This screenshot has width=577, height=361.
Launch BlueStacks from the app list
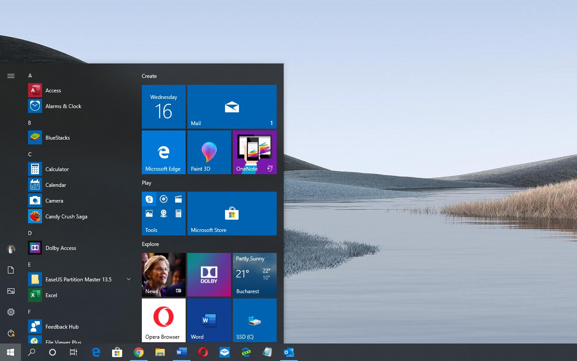coord(81,138)
